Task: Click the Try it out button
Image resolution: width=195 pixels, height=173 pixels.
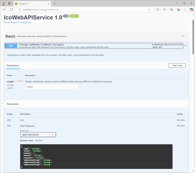Action: click(177, 66)
